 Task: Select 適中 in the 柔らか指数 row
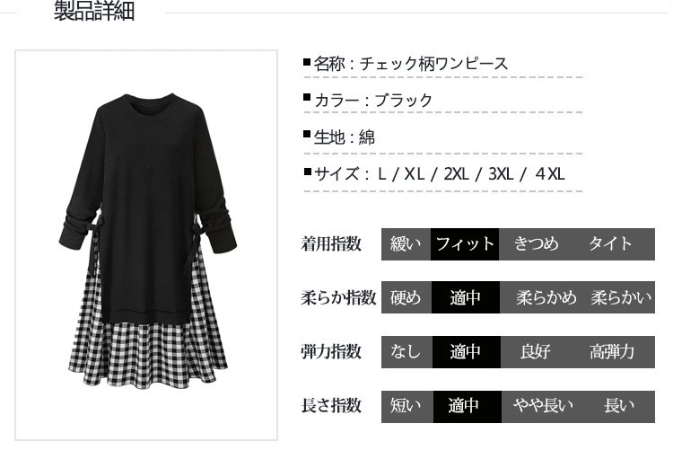[466, 297]
